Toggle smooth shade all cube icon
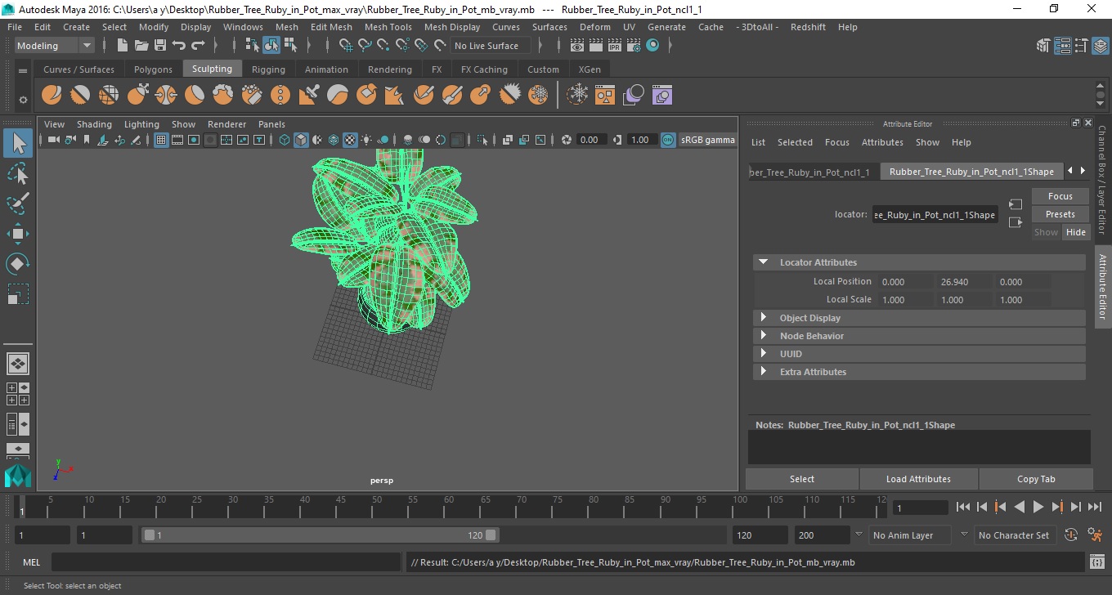 pos(301,140)
